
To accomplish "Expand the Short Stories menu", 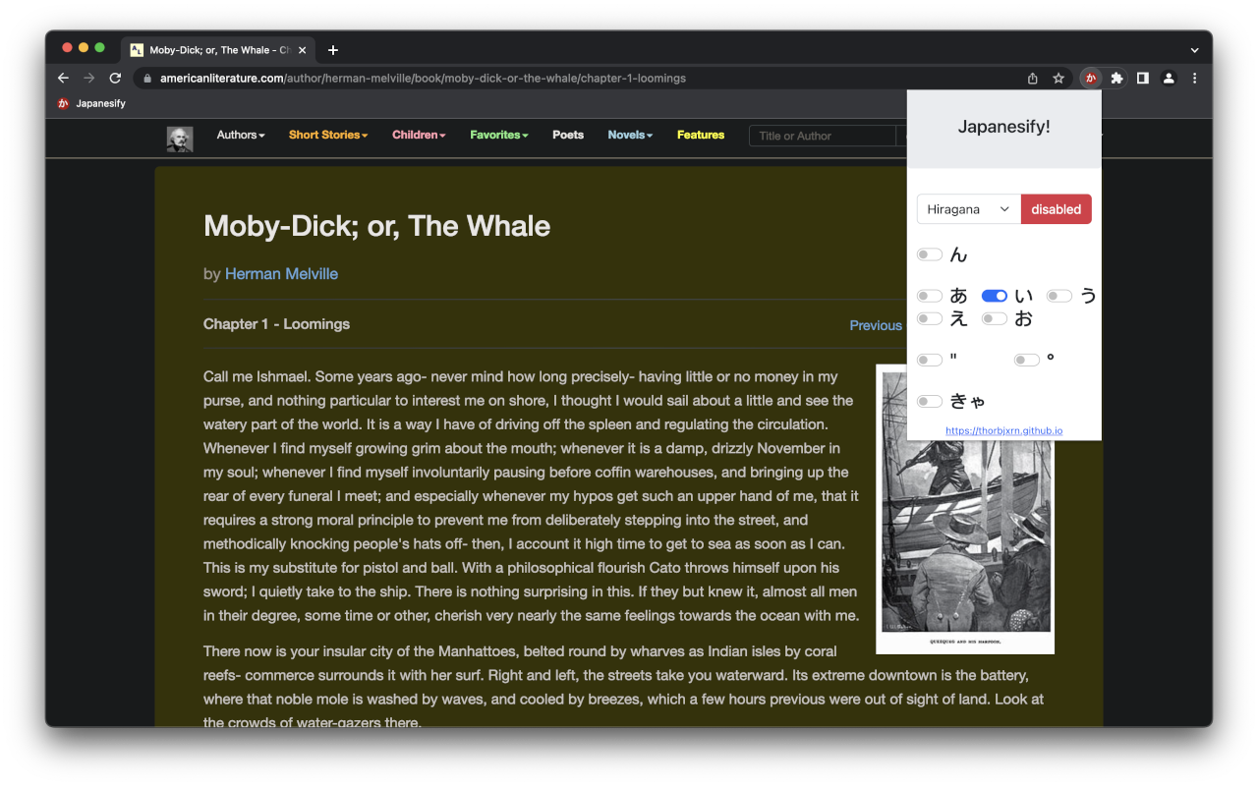I will (x=328, y=135).
